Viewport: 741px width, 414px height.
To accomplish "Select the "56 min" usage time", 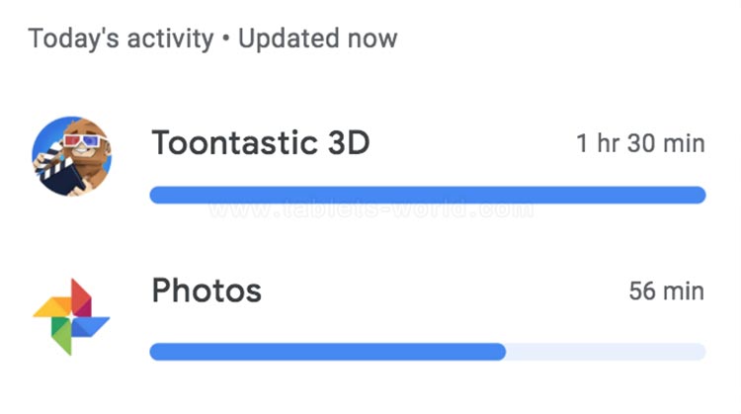I will pyautogui.click(x=666, y=291).
